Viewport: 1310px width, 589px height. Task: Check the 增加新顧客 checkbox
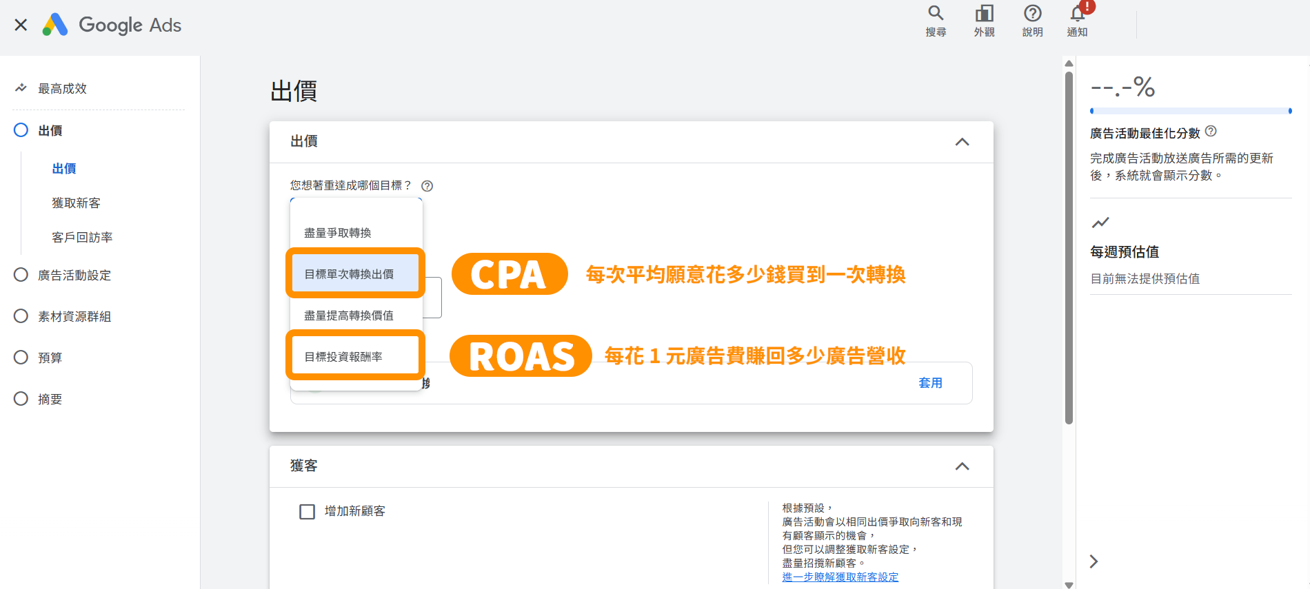[307, 511]
